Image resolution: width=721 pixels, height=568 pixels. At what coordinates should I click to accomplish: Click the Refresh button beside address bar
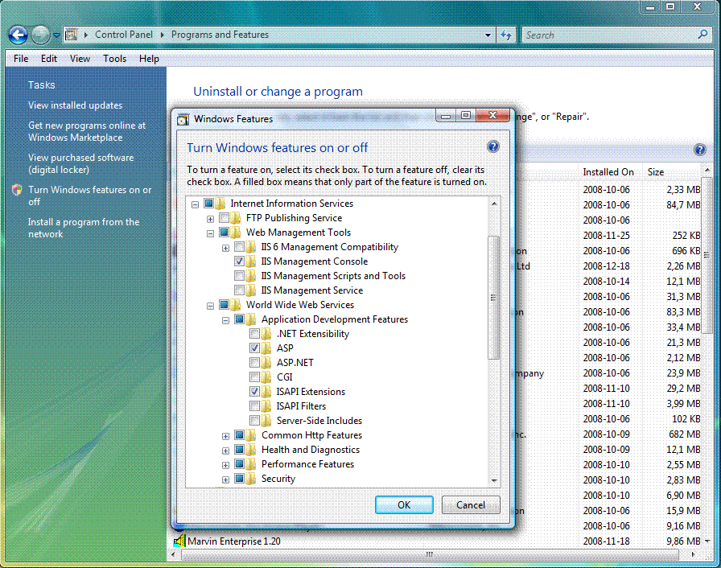coord(506,35)
